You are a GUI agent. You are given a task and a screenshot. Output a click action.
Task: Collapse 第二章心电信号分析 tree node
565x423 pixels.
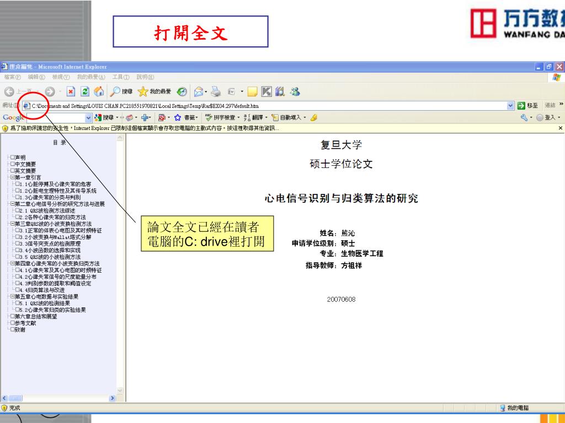pyautogui.click(x=13, y=204)
